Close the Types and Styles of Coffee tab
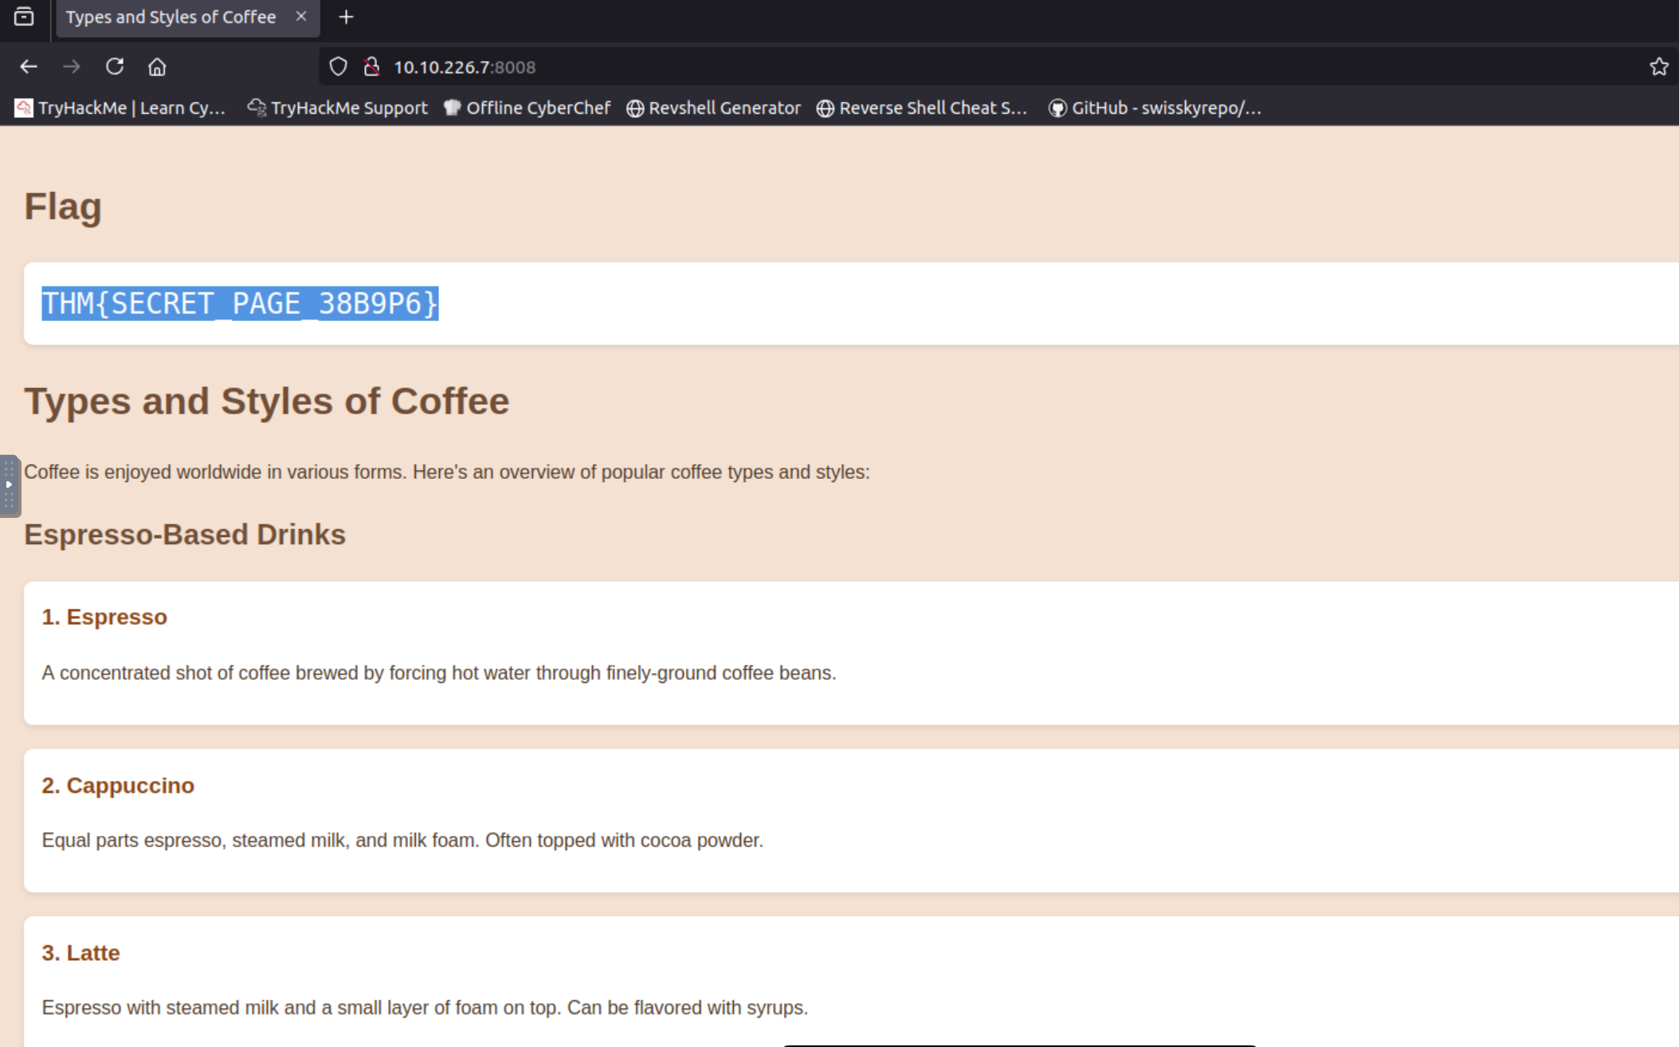 (x=301, y=17)
